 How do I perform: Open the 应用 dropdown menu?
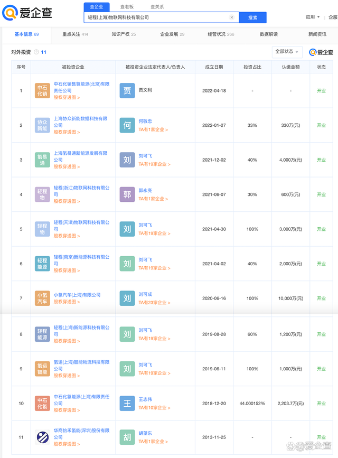pyautogui.click(x=313, y=17)
